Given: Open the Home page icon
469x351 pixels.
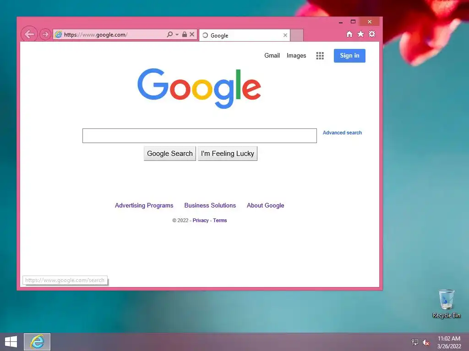Looking at the screenshot, I should point(349,34).
